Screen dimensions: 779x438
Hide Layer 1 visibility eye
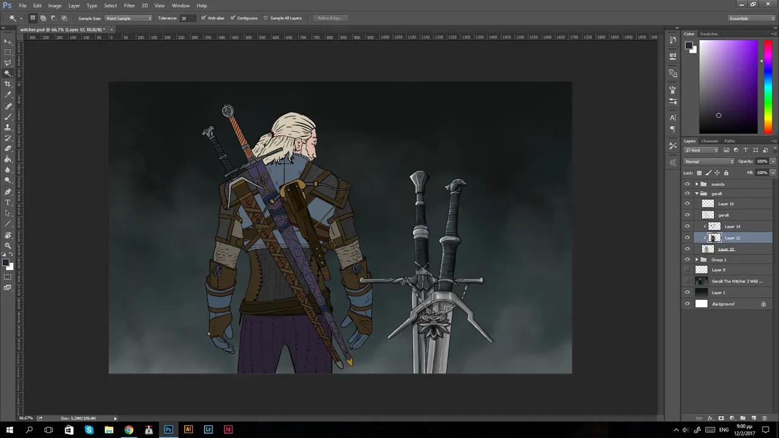click(687, 293)
